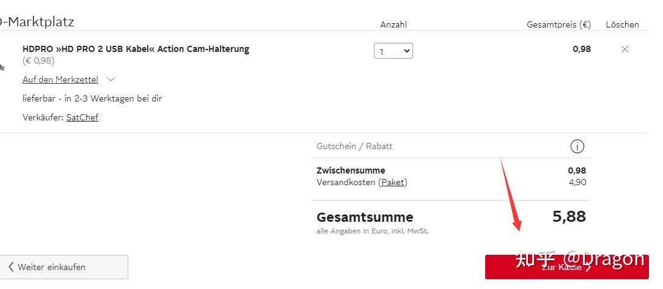Viewport: 663px width, 289px height.
Task: Remove the HDPRO item with the X icon
Action: pyautogui.click(x=625, y=49)
